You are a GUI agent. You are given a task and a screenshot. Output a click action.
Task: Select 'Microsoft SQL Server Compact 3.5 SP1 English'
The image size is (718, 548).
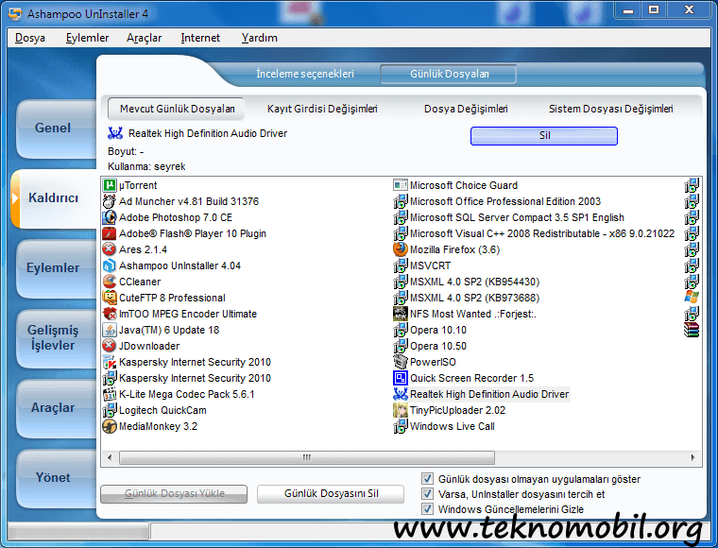509,217
